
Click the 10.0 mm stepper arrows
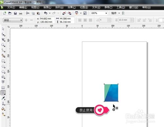pyautogui.click(x=132, y=20)
